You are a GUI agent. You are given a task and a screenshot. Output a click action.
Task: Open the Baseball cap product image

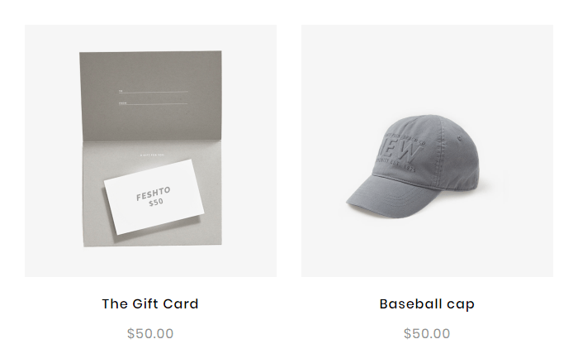click(427, 150)
